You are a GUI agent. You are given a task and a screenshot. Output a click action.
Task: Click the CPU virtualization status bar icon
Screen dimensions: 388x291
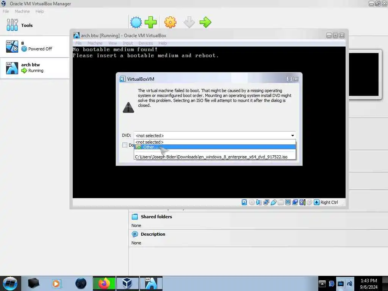[302, 202]
